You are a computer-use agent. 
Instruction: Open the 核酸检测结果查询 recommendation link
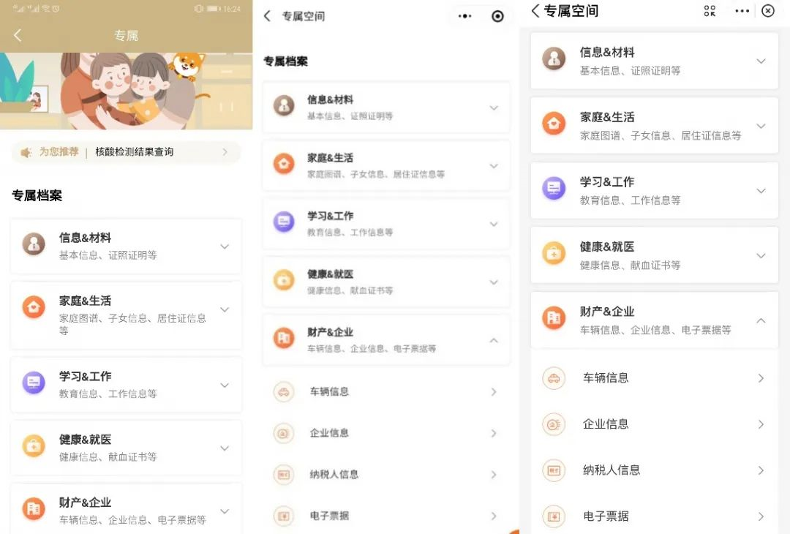[134, 151]
